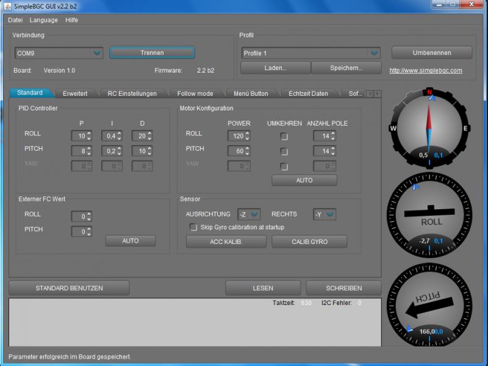This screenshot has width=488, height=366.
Task: Toggle Skip Gyro calibration at startup
Action: coord(193,227)
